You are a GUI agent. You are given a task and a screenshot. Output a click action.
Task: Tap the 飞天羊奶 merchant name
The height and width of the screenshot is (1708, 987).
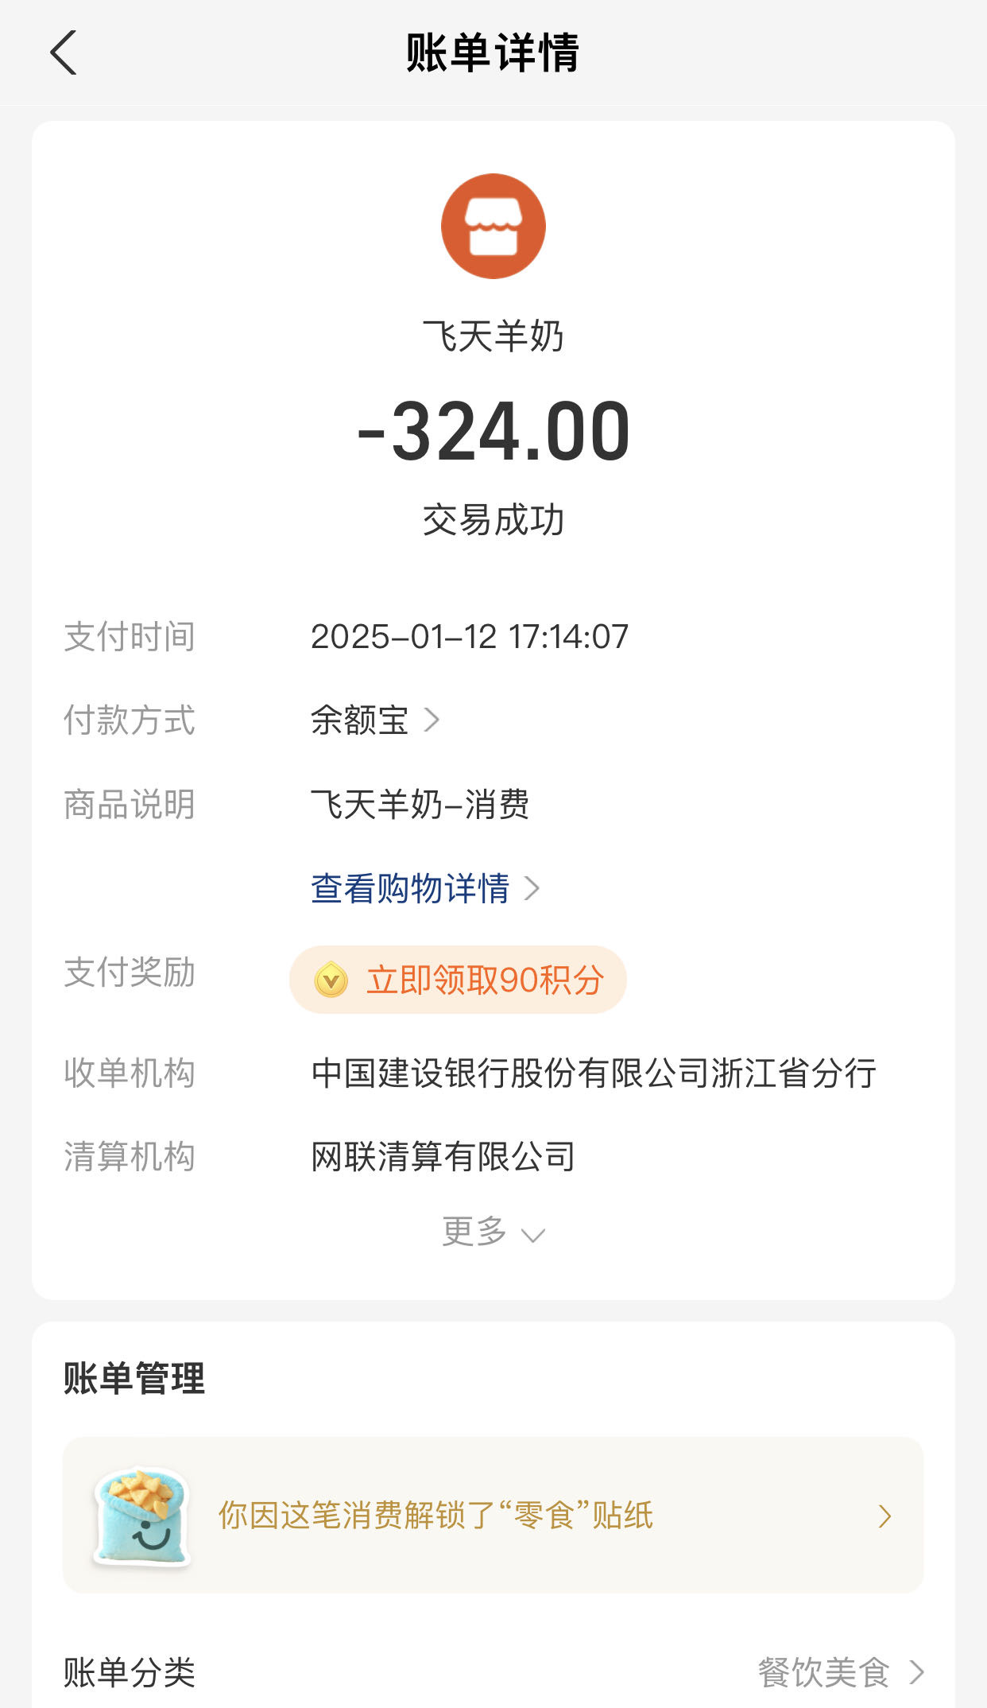tap(493, 336)
